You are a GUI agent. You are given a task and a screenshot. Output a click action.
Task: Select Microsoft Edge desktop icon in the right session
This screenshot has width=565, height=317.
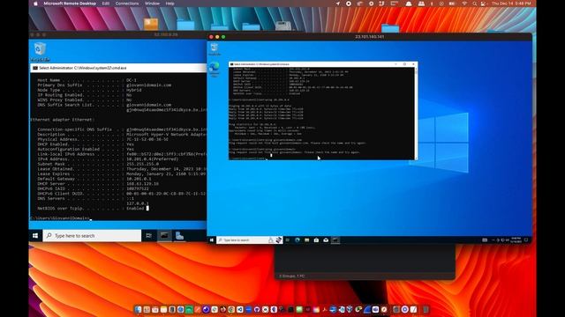215,69
